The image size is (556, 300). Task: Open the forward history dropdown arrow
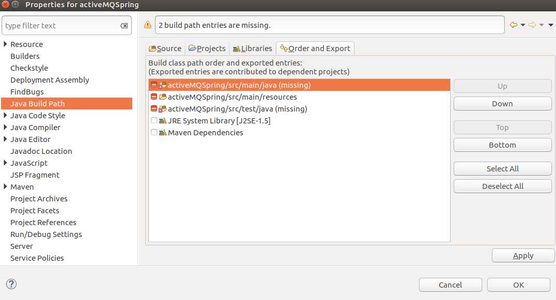click(542, 25)
